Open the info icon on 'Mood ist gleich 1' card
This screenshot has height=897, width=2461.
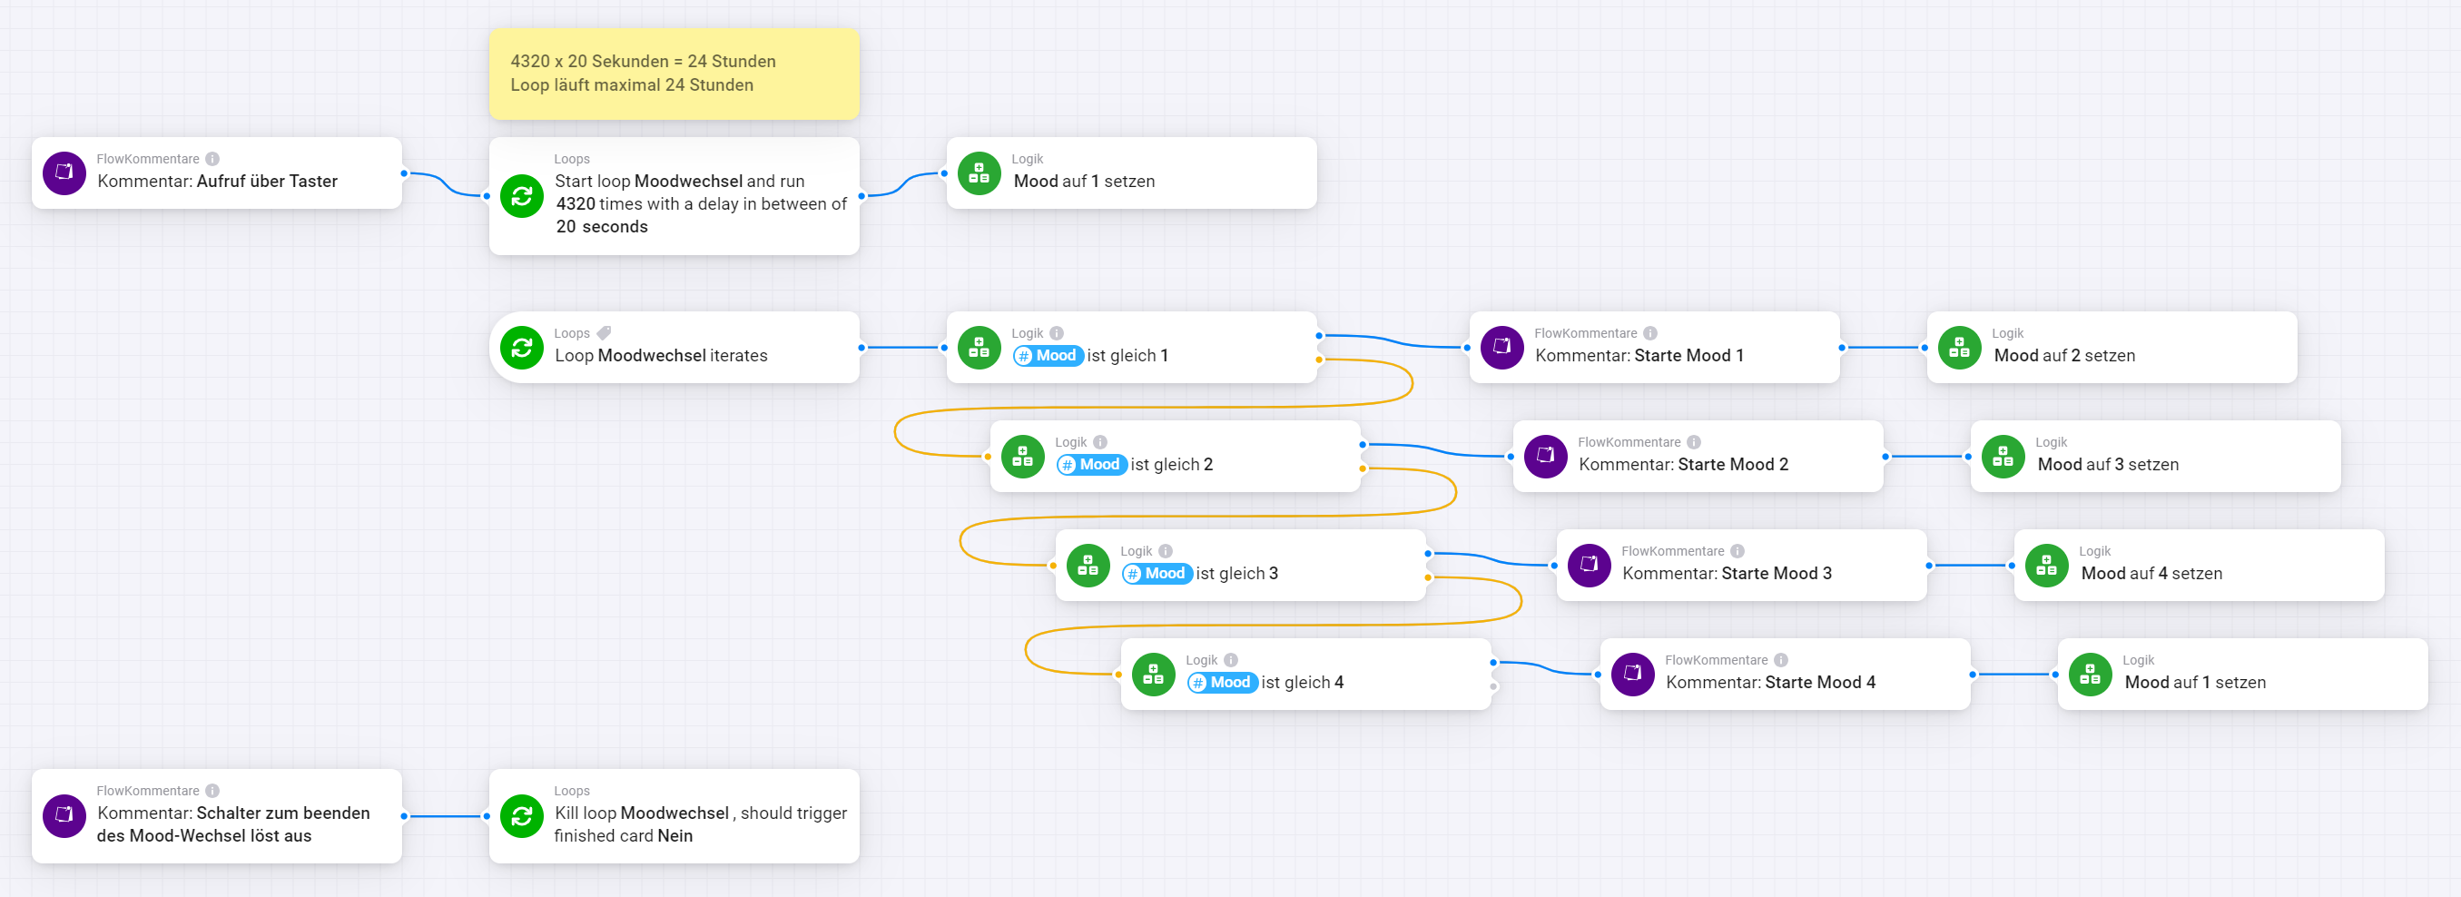1057,333
